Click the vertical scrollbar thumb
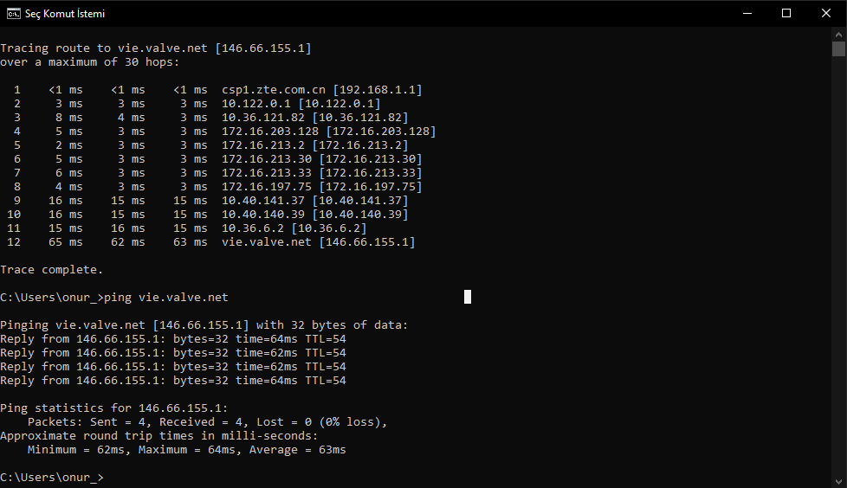 [x=838, y=48]
